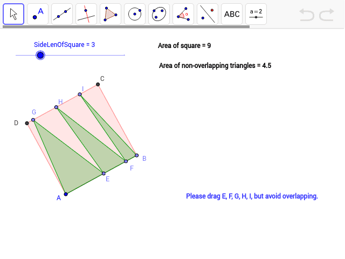
Task: Click the horizontal toolbar scrollbar
Action: click(126, 26)
